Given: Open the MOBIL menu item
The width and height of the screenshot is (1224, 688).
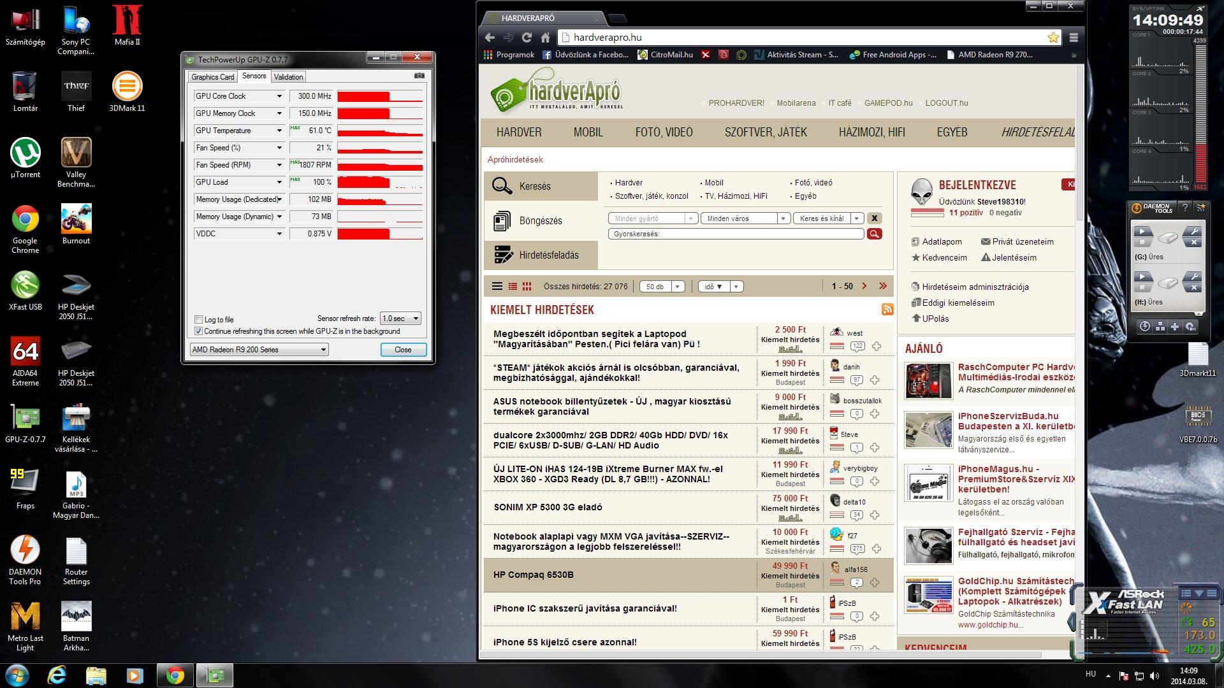Looking at the screenshot, I should pos(588,133).
